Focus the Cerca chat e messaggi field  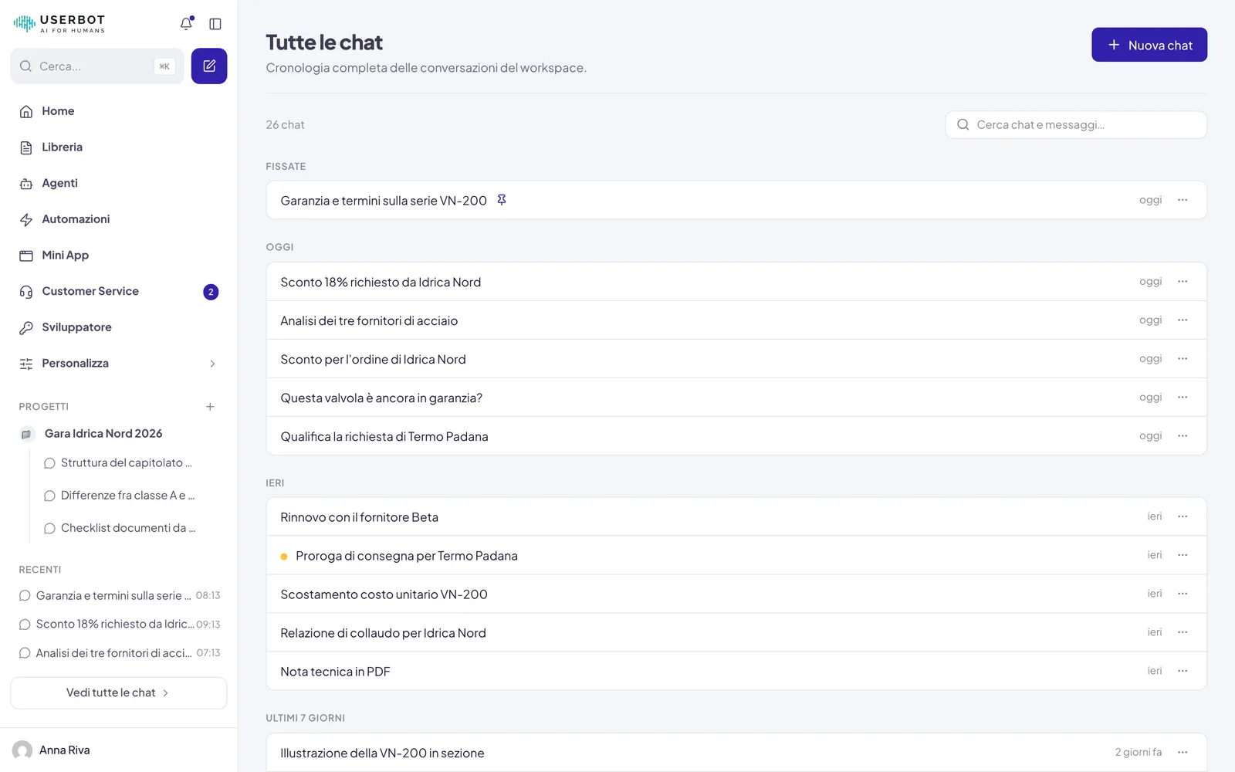[x=1076, y=125]
